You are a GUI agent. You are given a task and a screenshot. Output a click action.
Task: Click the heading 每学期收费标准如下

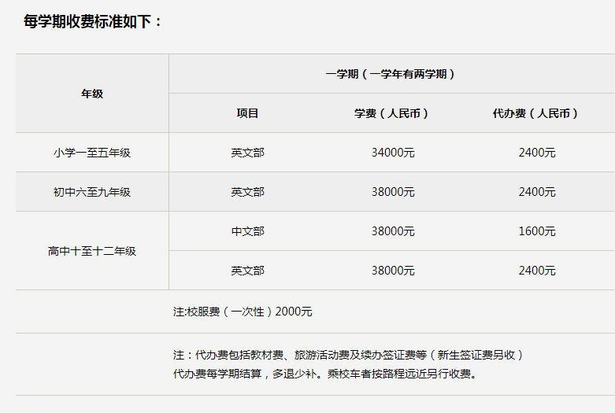click(93, 22)
